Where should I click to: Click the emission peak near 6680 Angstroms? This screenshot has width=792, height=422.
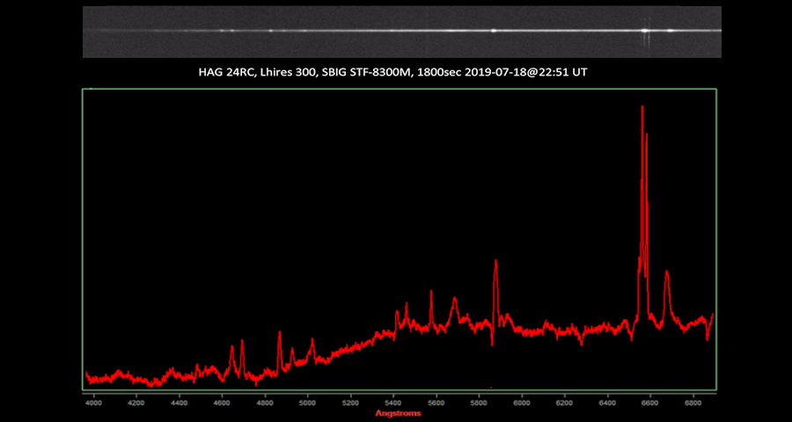point(667,273)
